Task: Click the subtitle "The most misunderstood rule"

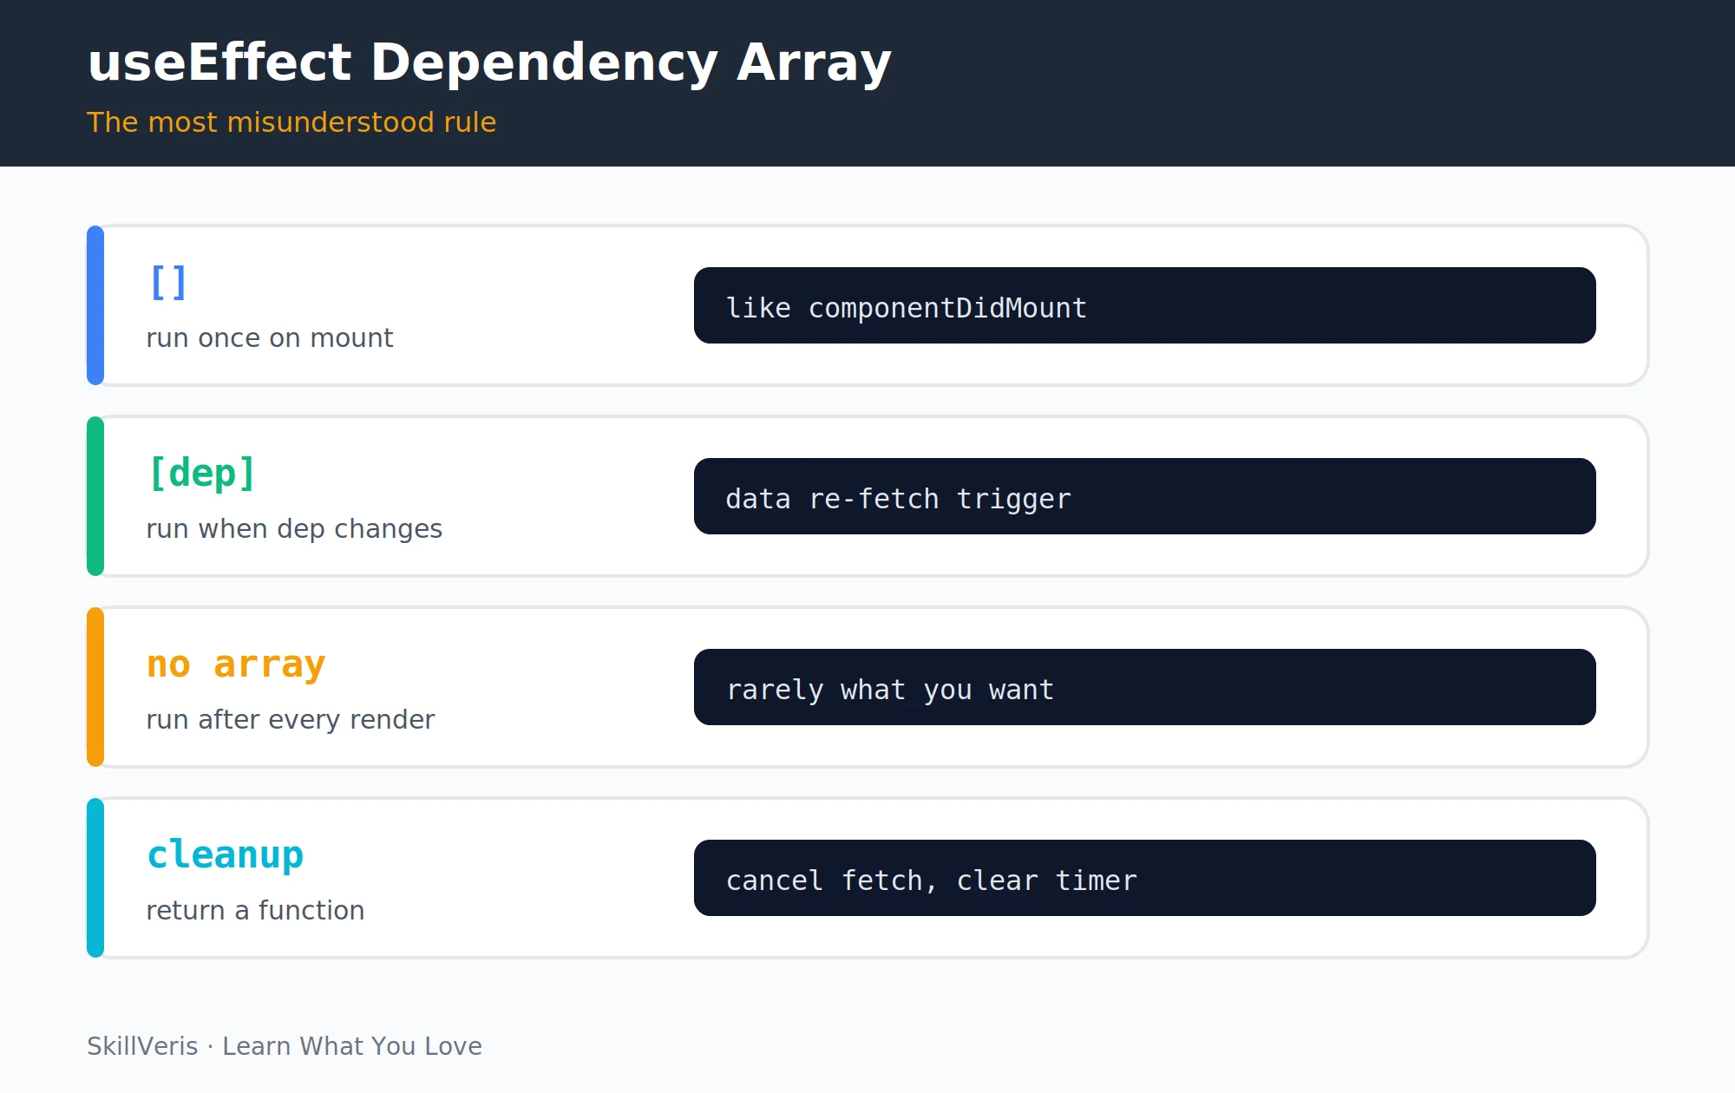Action: [x=291, y=122]
